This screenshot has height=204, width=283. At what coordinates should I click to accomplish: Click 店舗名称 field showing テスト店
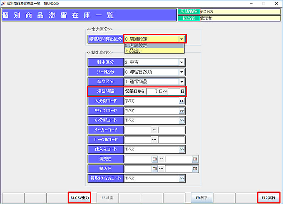(x=240, y=12)
